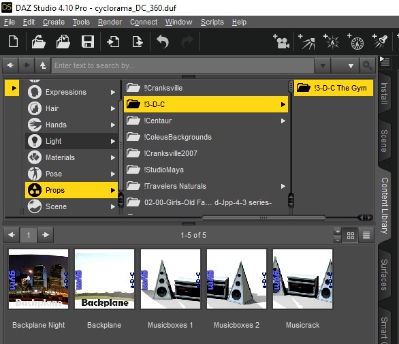Go back in content navigation

tap(10, 65)
